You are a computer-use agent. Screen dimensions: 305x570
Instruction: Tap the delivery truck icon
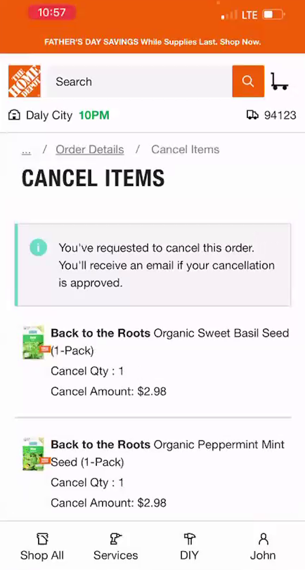click(x=253, y=115)
